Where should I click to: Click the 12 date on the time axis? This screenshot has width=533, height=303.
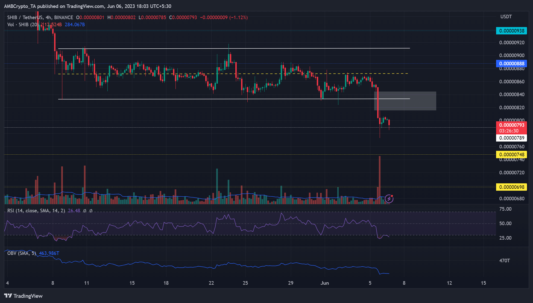pos(449,283)
